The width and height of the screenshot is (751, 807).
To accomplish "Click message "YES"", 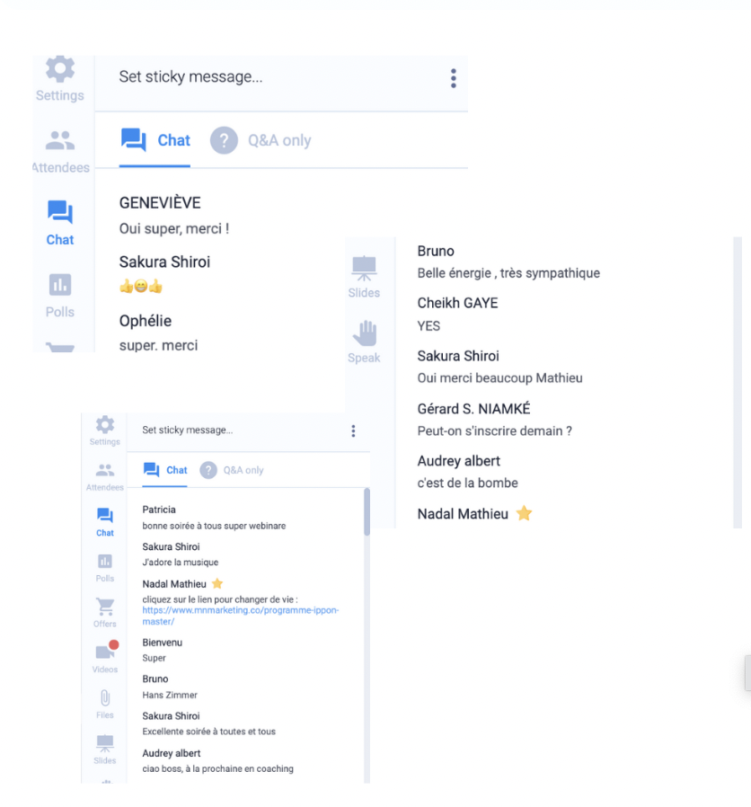I will [429, 326].
